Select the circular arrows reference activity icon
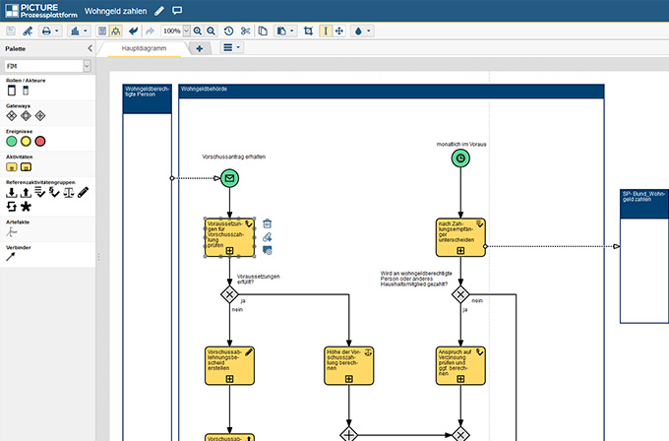The image size is (669, 441). coord(12,207)
